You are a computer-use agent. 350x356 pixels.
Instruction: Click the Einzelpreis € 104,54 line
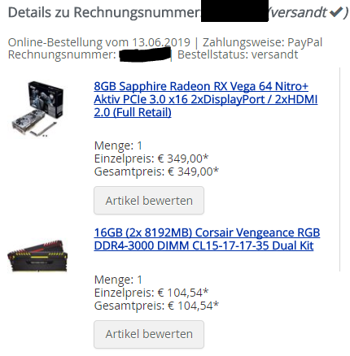point(151,293)
